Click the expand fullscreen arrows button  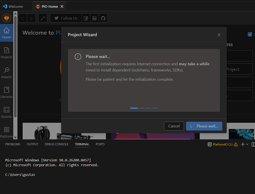[43, 18]
